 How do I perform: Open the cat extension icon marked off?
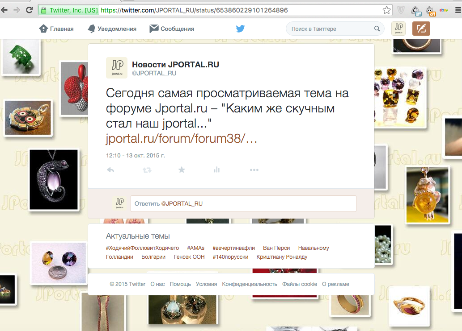point(431,11)
